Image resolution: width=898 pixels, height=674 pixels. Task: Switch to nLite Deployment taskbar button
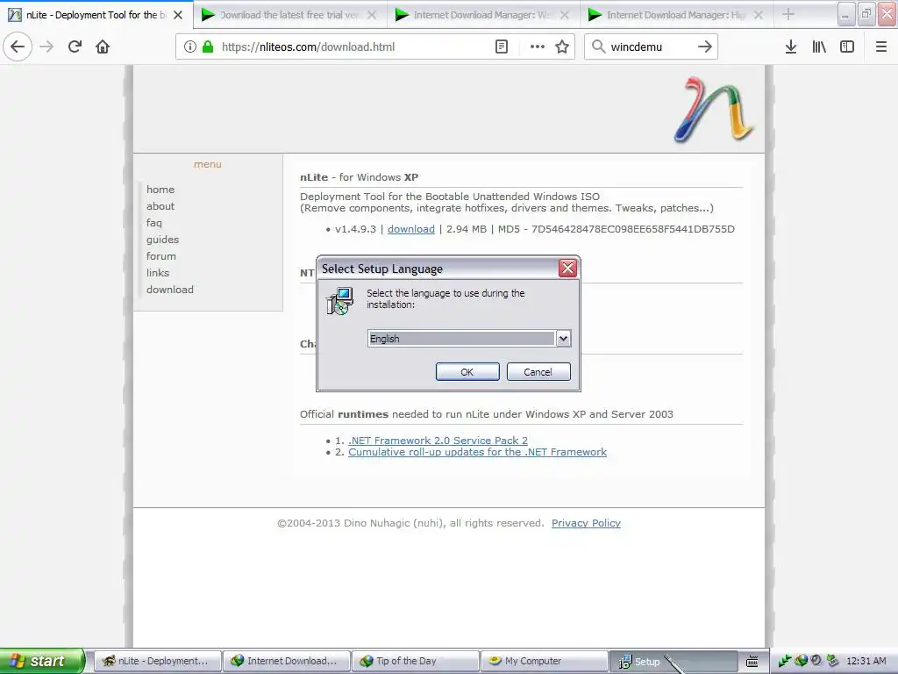[x=157, y=661]
